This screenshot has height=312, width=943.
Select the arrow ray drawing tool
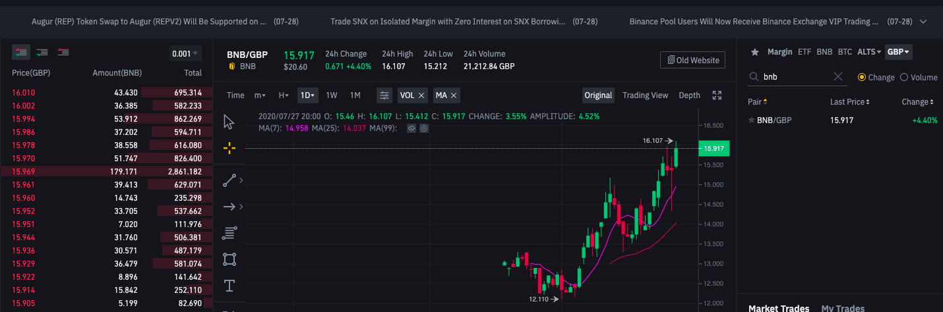[229, 207]
